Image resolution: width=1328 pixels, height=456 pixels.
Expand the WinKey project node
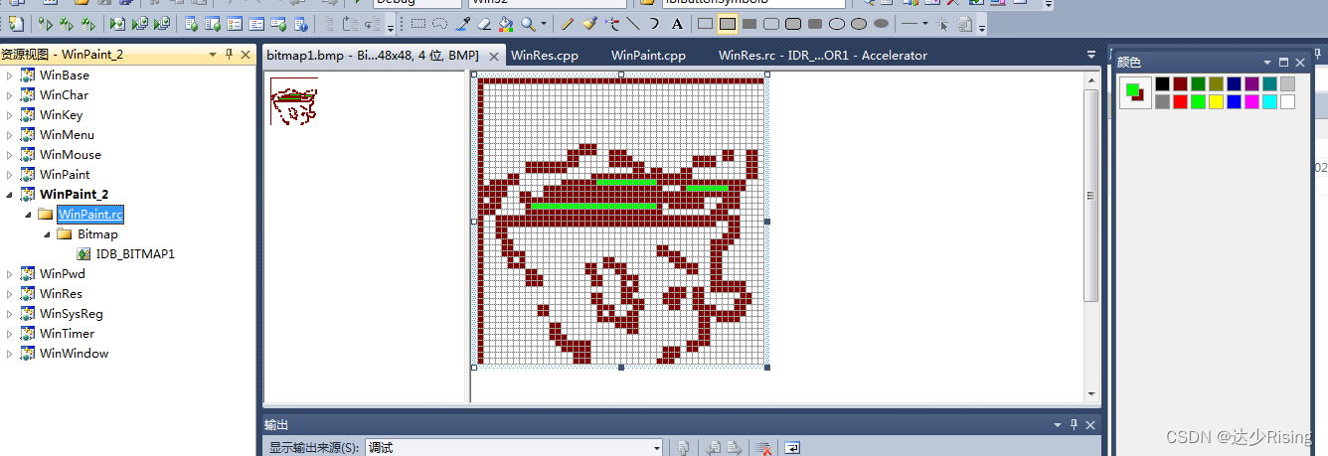tap(10, 115)
